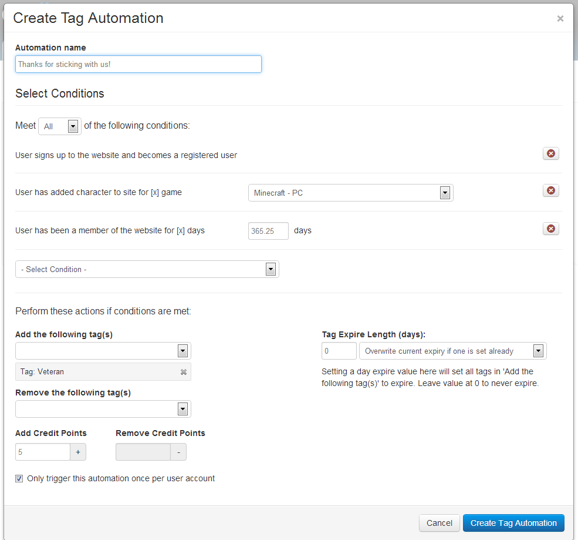Close the Create Tag Automation dialog
578x540 pixels.
560,19
